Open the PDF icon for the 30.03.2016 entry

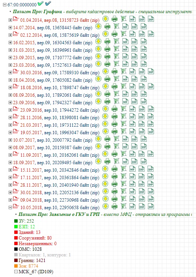16,71
